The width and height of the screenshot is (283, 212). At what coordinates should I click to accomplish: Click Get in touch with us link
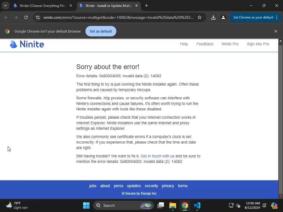tap(157, 156)
